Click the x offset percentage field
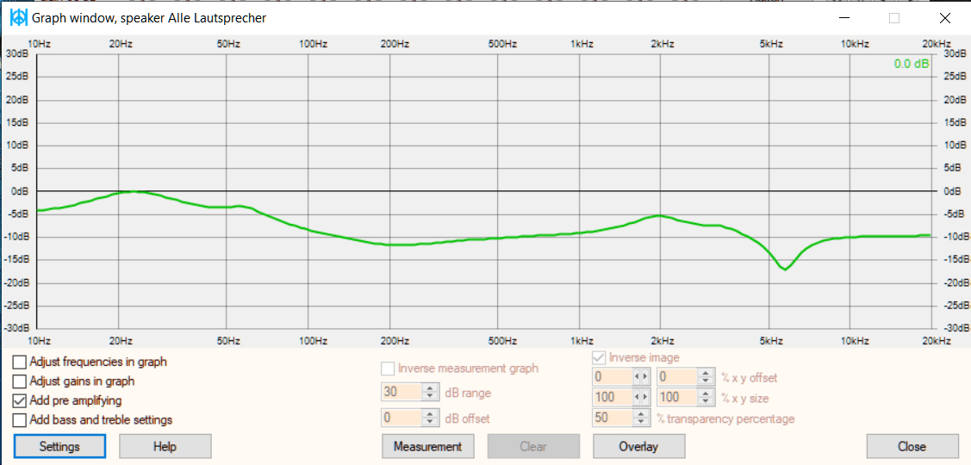This screenshot has height=465, width=971. [613, 376]
